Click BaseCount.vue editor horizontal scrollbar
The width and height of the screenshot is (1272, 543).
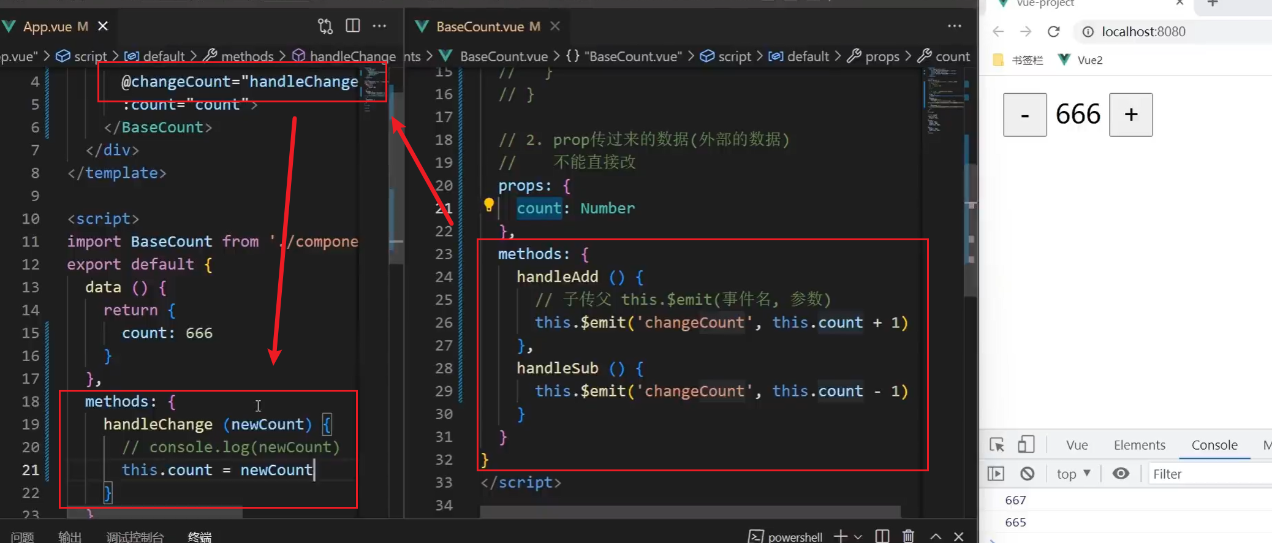(690, 511)
